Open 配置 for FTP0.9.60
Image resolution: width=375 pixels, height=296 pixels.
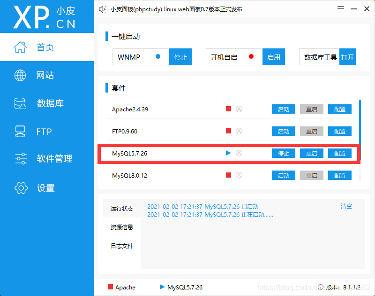pyautogui.click(x=340, y=131)
